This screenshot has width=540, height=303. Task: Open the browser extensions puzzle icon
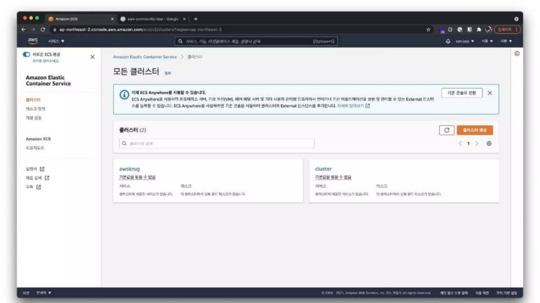[x=479, y=29]
